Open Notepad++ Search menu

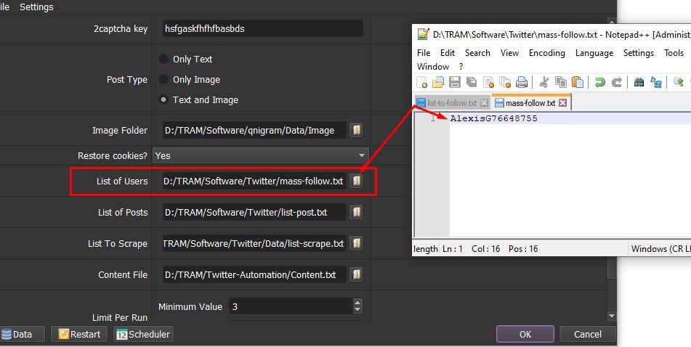[x=477, y=53]
